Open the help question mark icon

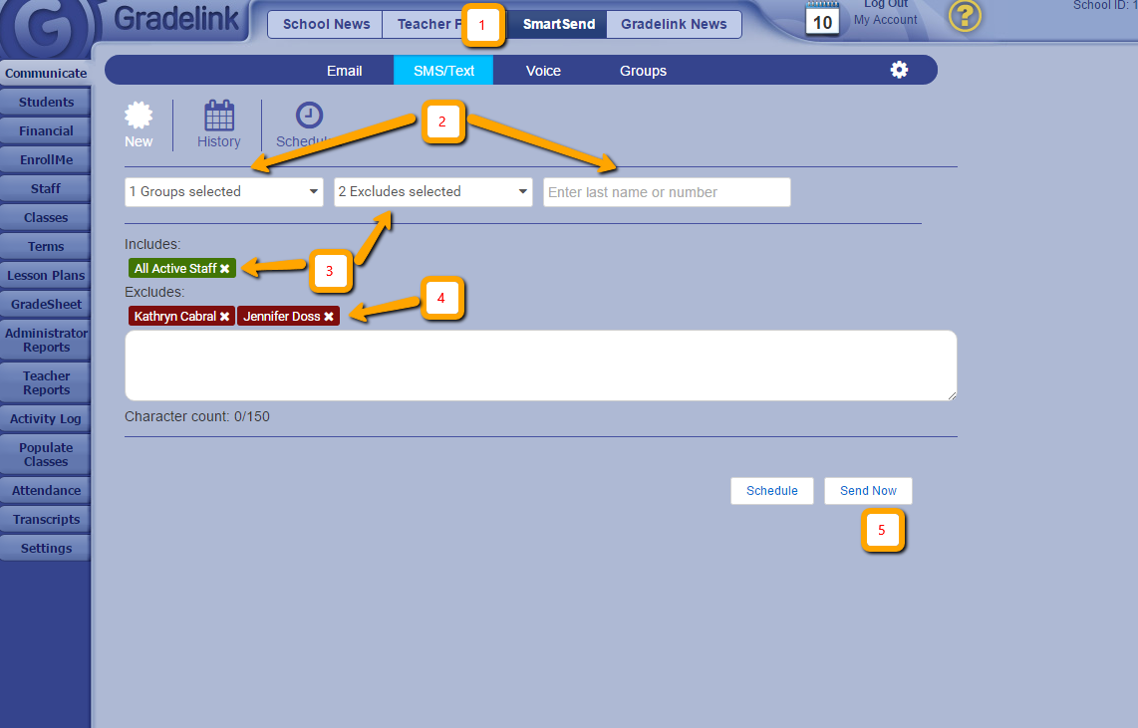(965, 16)
